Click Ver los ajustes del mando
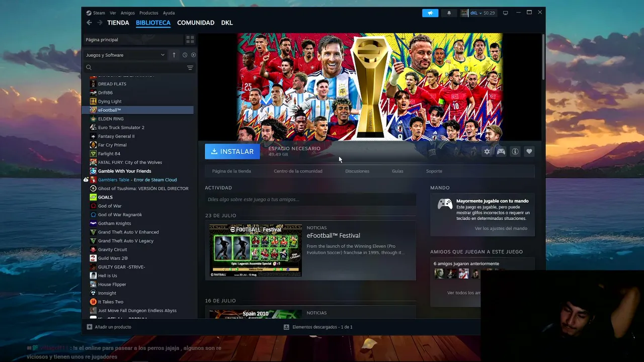644x362 pixels. (501, 228)
